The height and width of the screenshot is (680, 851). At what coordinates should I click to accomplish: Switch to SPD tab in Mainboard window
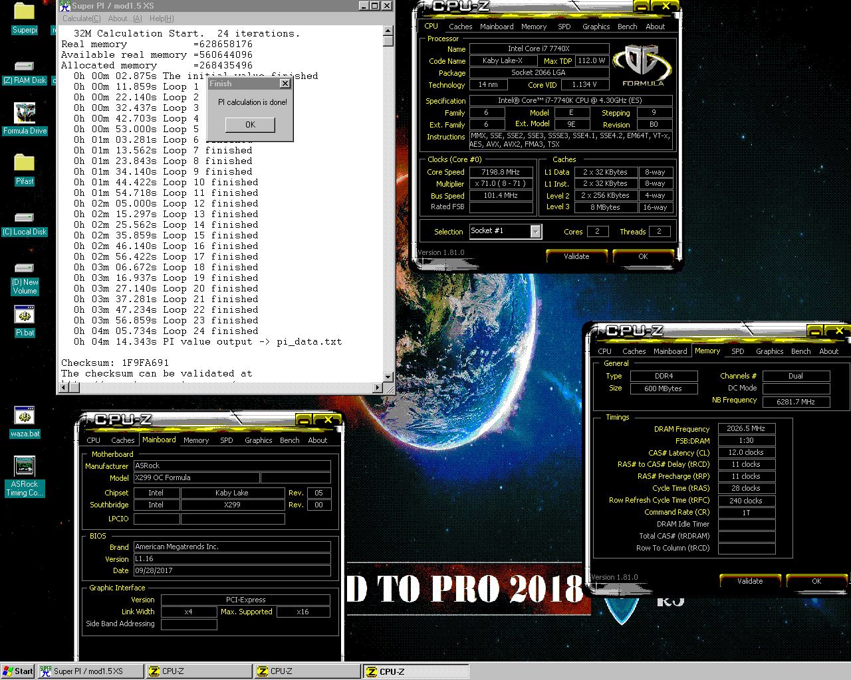pos(227,440)
